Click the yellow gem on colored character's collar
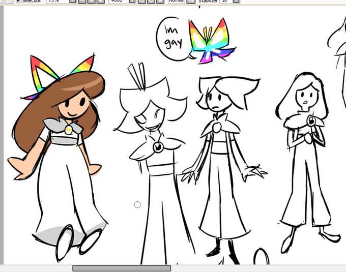The height and width of the screenshot is (272, 346). 69,130
